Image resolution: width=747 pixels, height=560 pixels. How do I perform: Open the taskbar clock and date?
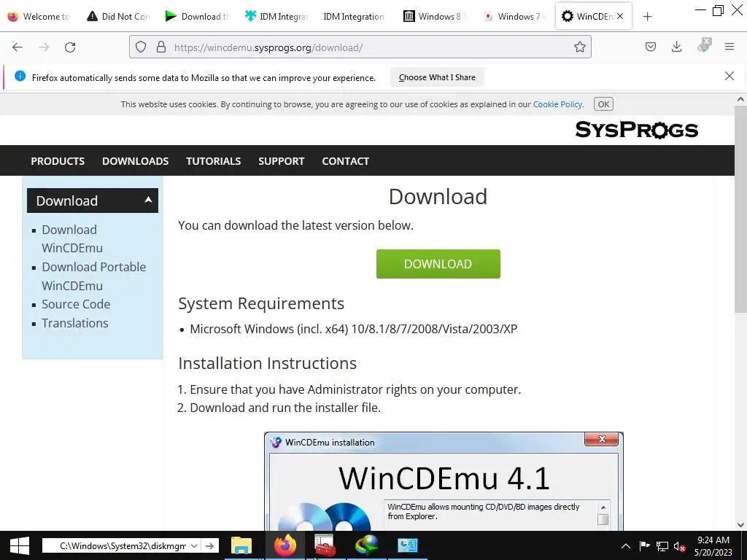pyautogui.click(x=713, y=546)
